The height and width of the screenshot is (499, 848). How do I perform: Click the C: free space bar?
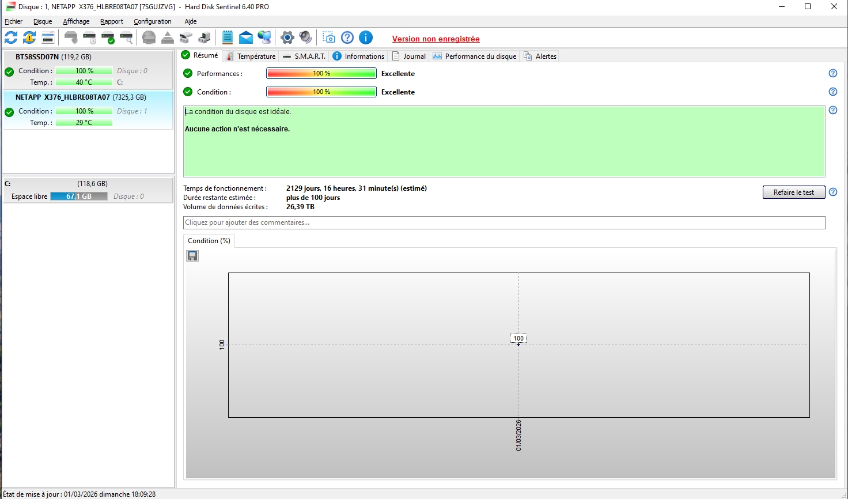(x=78, y=196)
